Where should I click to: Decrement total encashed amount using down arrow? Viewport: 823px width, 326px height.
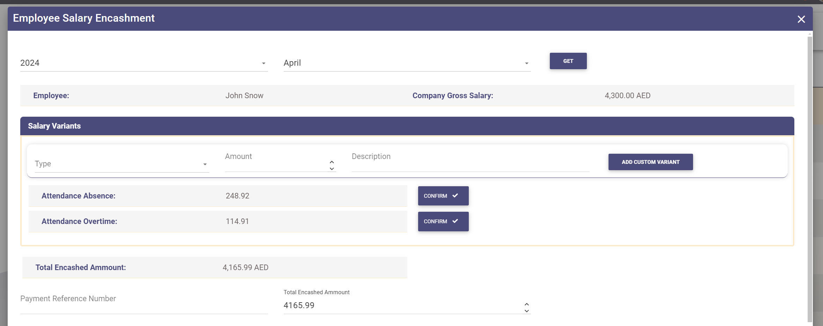527,311
